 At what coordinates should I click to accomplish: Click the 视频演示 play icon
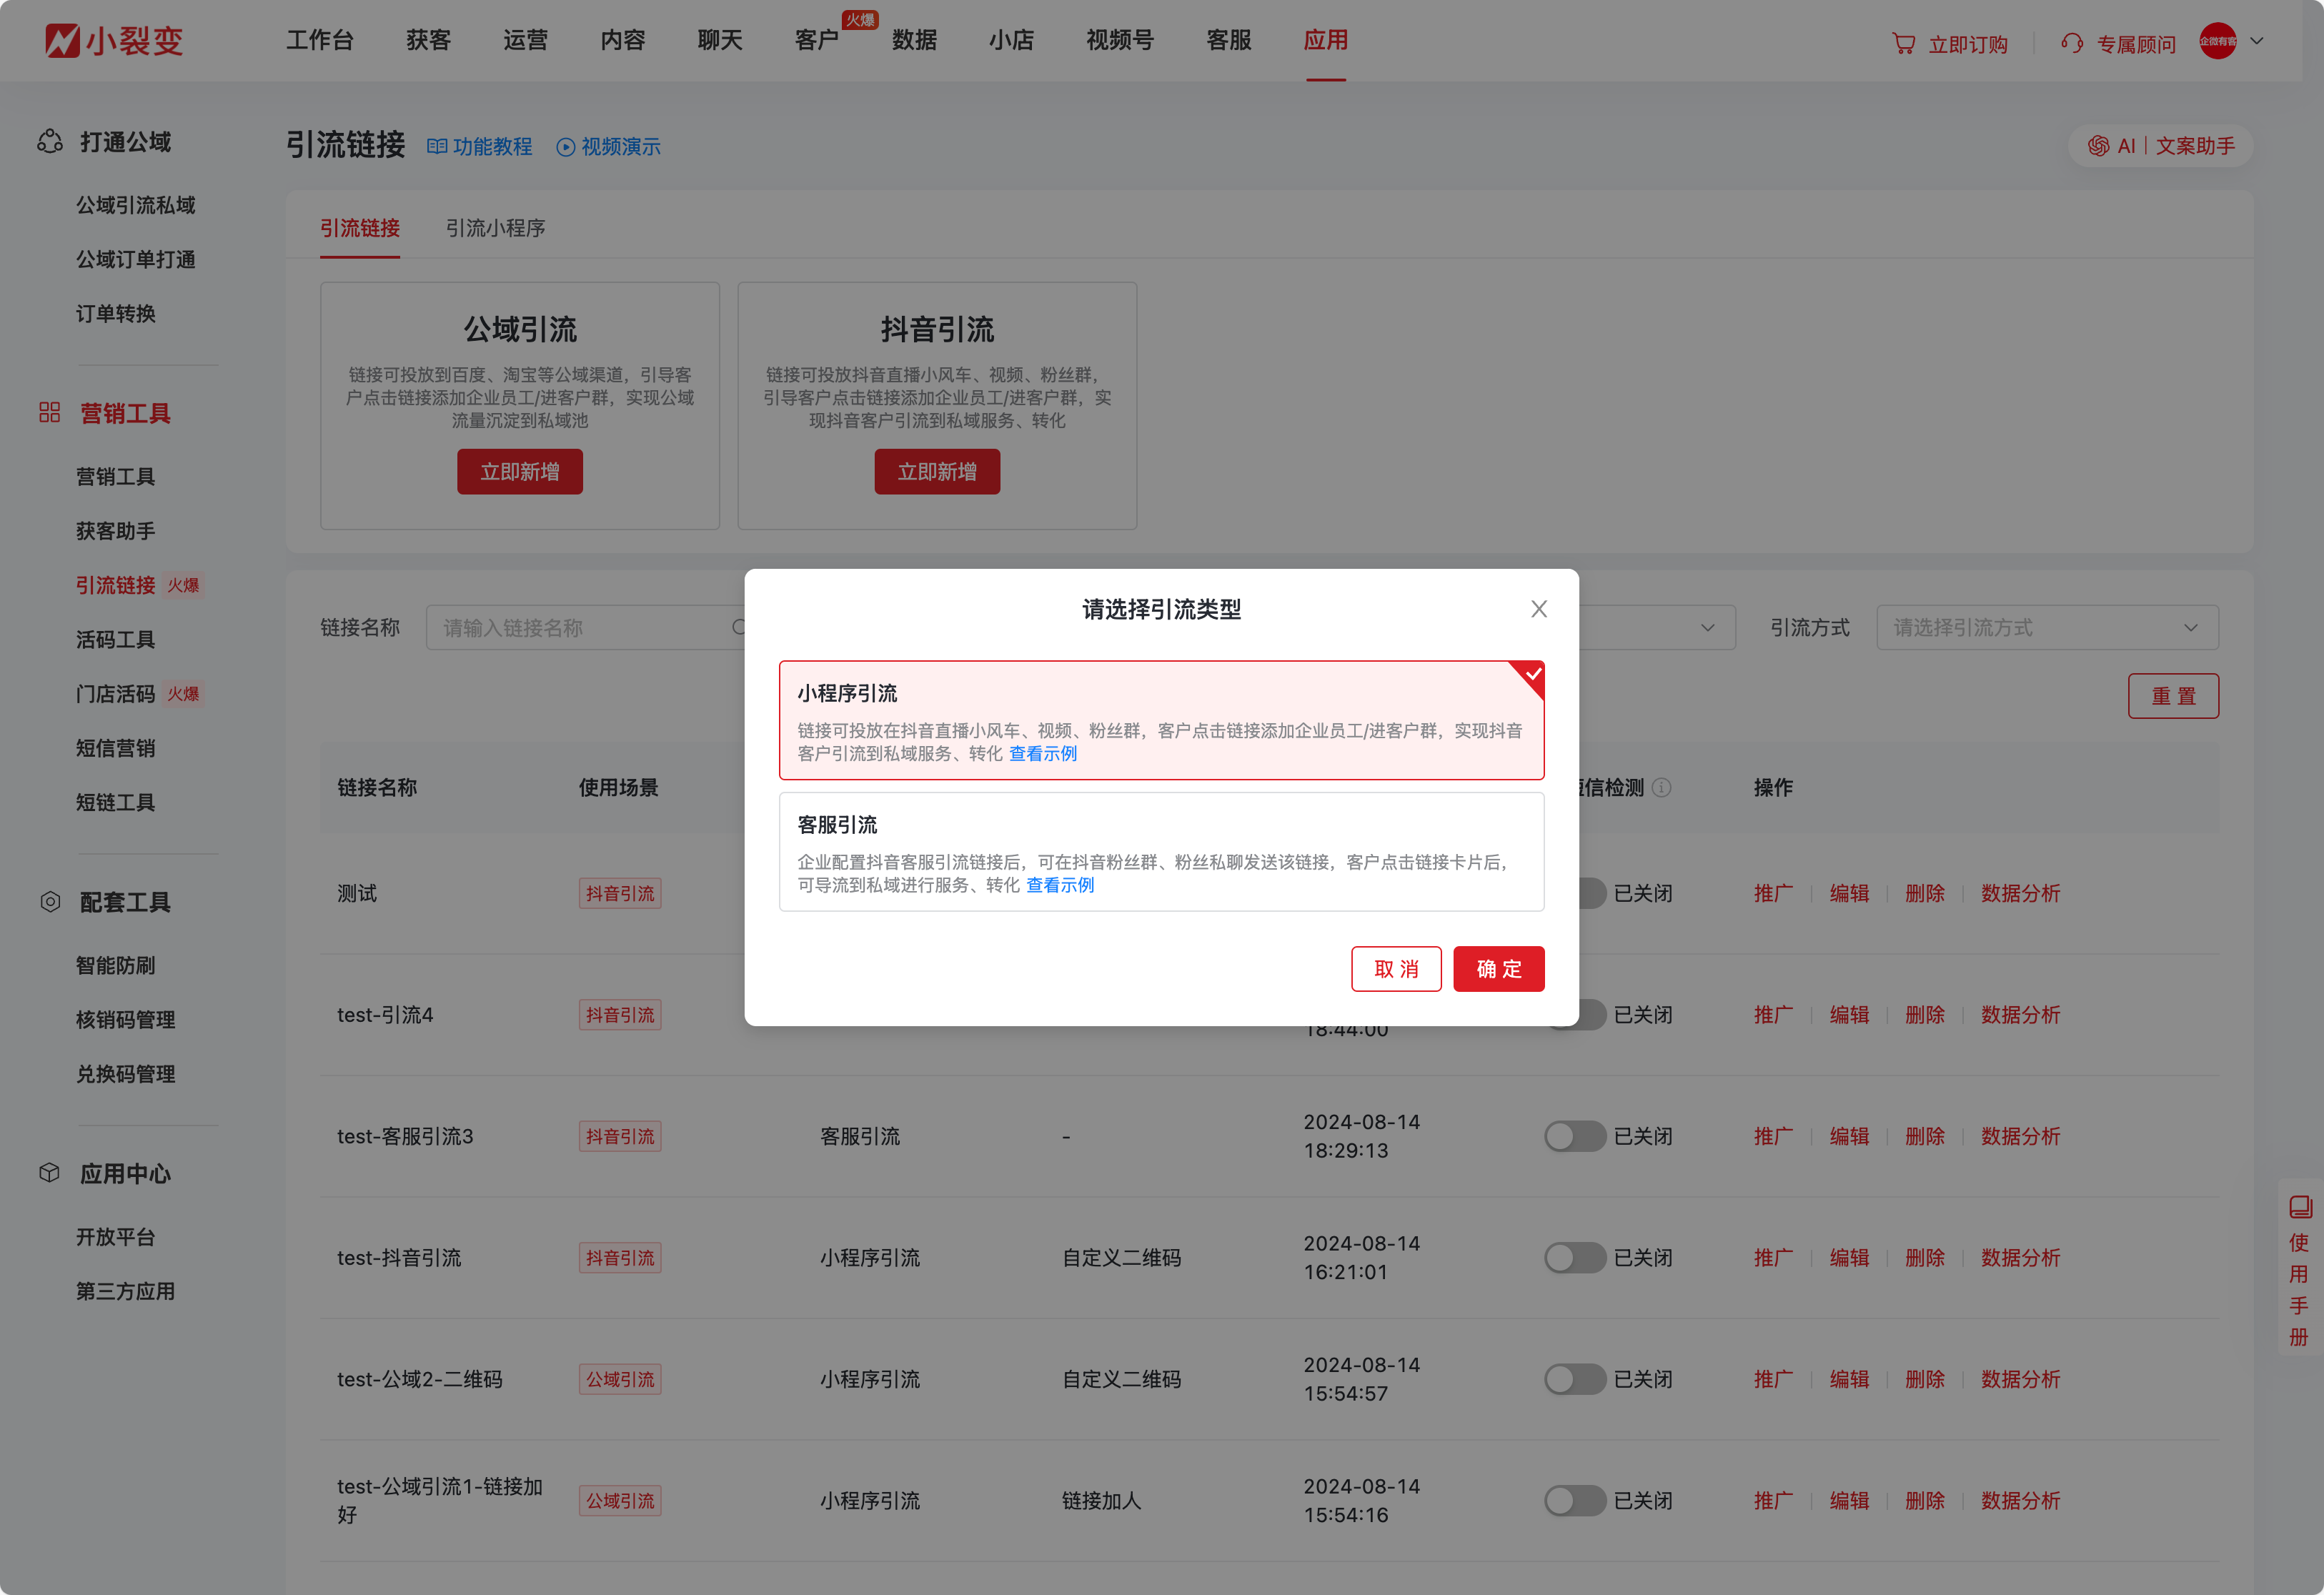point(566,147)
